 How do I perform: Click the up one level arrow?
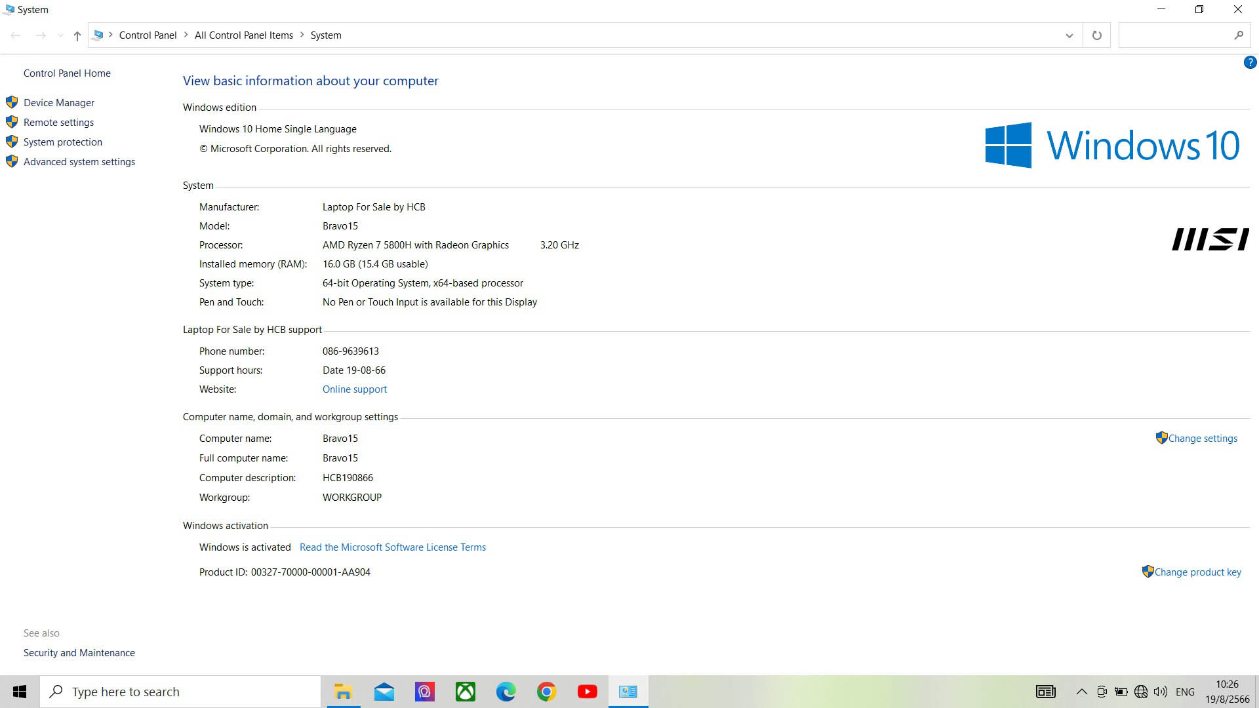coord(77,35)
